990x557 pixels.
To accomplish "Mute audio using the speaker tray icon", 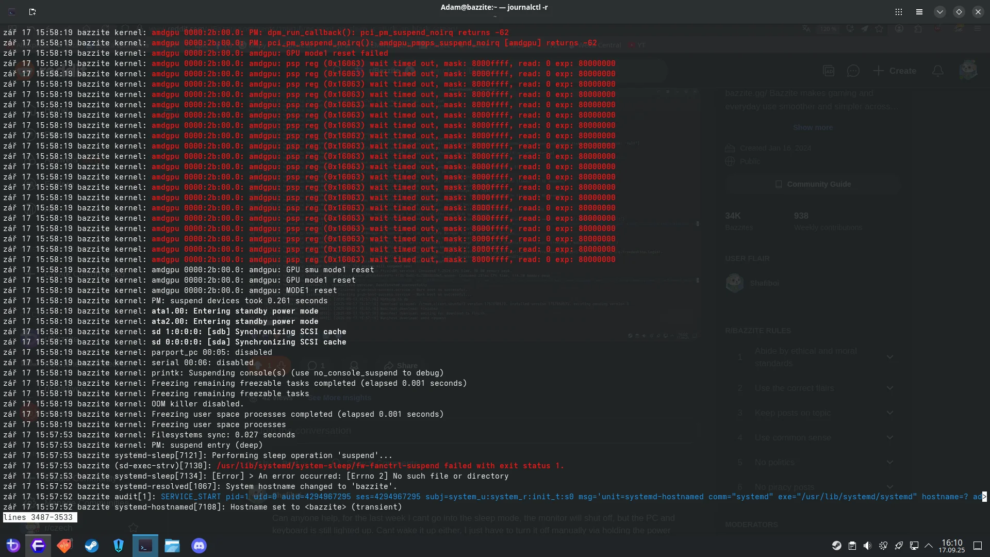I will [x=867, y=545].
